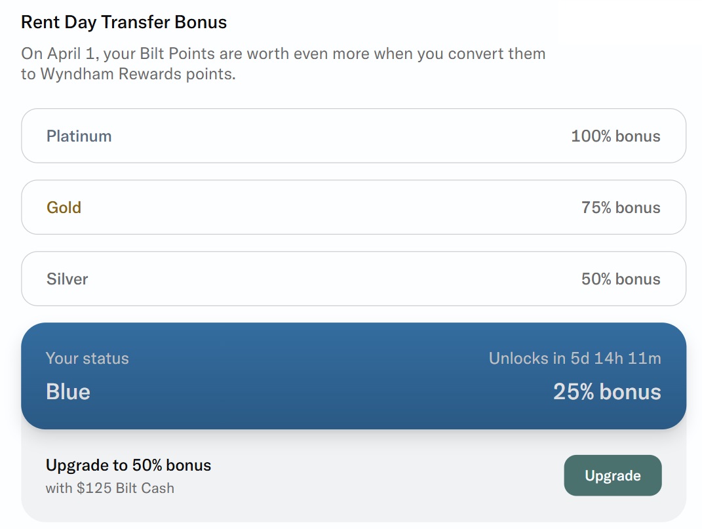
Task: Click the Wyndham Rewards description text
Action: pos(283,63)
